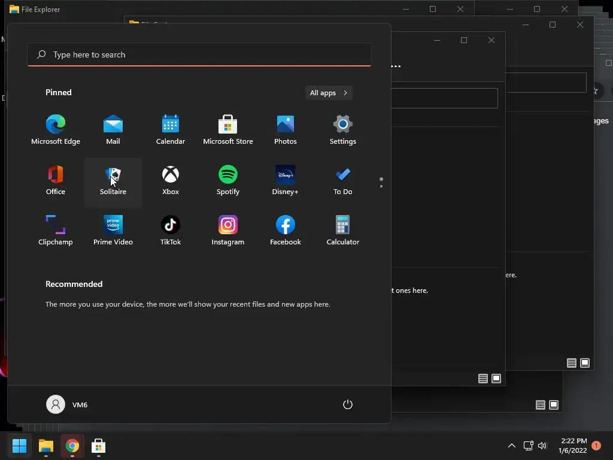Click the address field in background File Explorer
The height and width of the screenshot is (460, 613).
pos(444,98)
